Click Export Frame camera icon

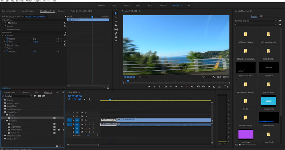[209, 87]
